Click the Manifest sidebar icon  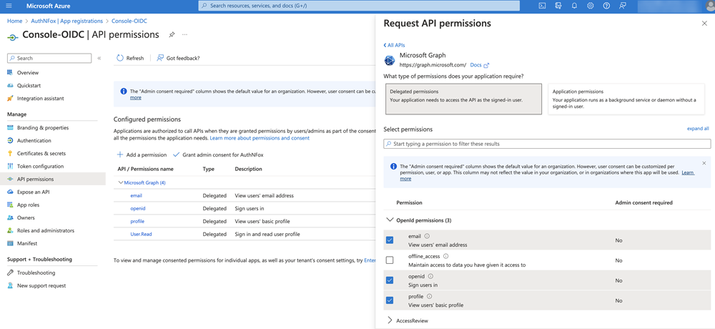(10, 243)
